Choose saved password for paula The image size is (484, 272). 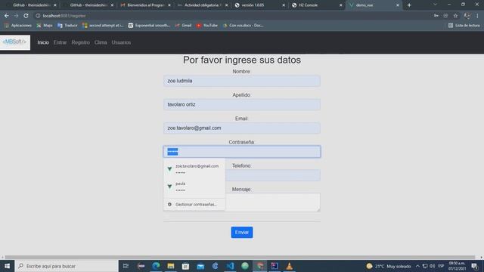194,187
